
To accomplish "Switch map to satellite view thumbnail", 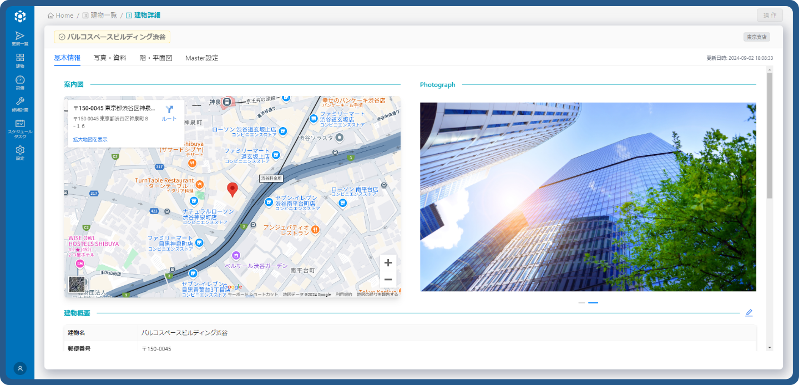I will (x=77, y=285).
